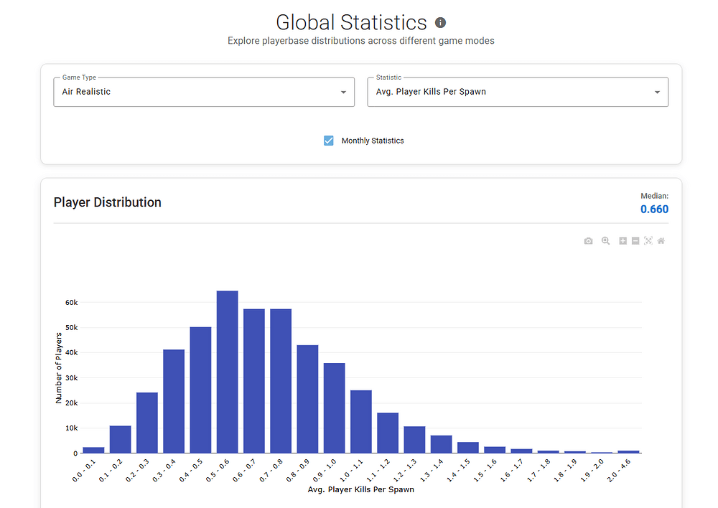The image size is (718, 508).
Task: Open the Statistic dropdown
Action: pyautogui.click(x=517, y=92)
